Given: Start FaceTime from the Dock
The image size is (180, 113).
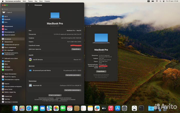Looking at the screenshot, I should [x=63, y=108].
